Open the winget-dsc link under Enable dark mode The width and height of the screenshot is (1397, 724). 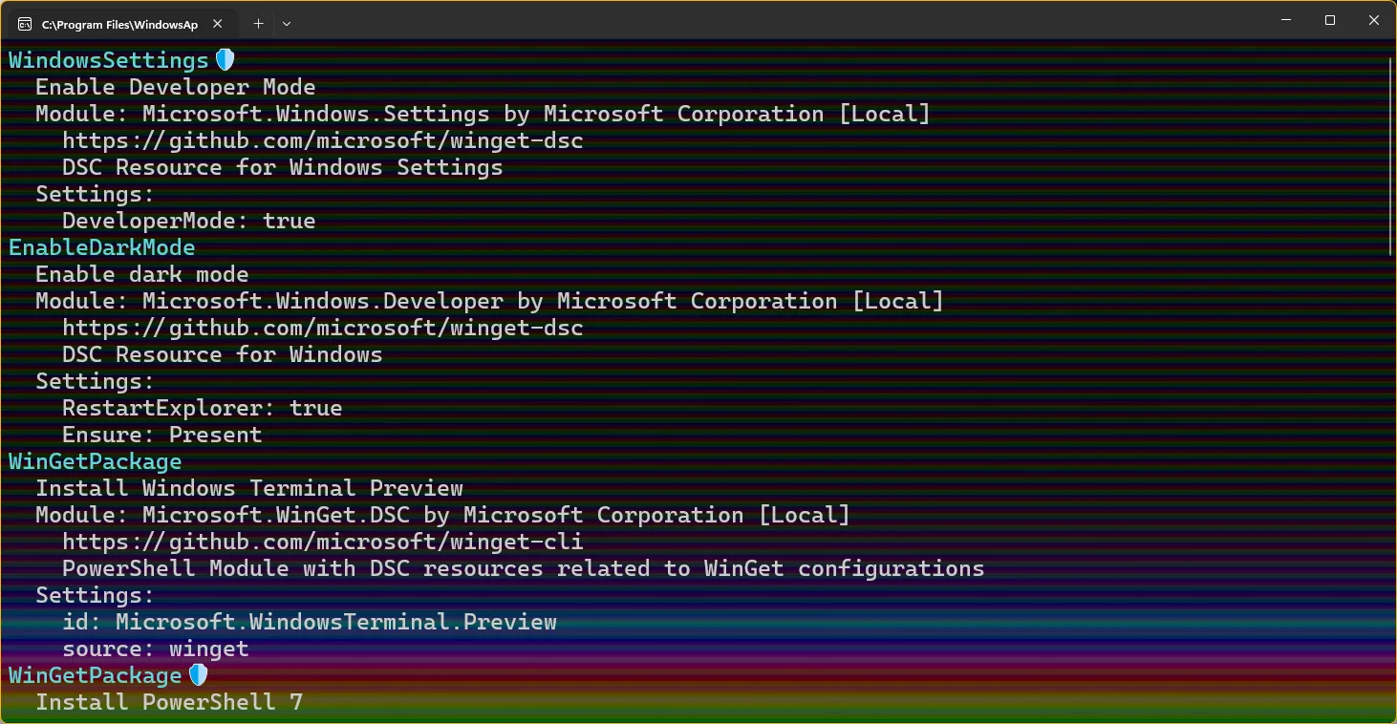[322, 328]
